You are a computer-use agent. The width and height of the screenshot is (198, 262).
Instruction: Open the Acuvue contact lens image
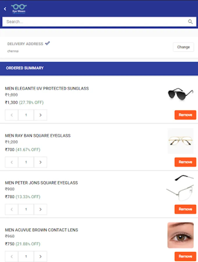click(181, 235)
